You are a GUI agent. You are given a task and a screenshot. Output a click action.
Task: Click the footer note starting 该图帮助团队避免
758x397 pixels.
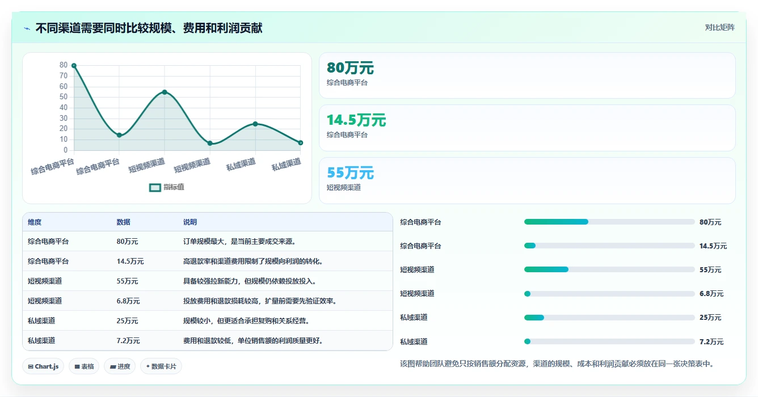pos(557,364)
